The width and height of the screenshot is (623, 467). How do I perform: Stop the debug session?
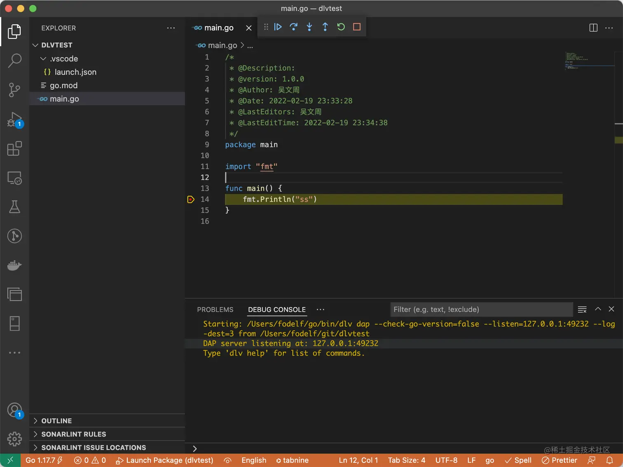(357, 27)
